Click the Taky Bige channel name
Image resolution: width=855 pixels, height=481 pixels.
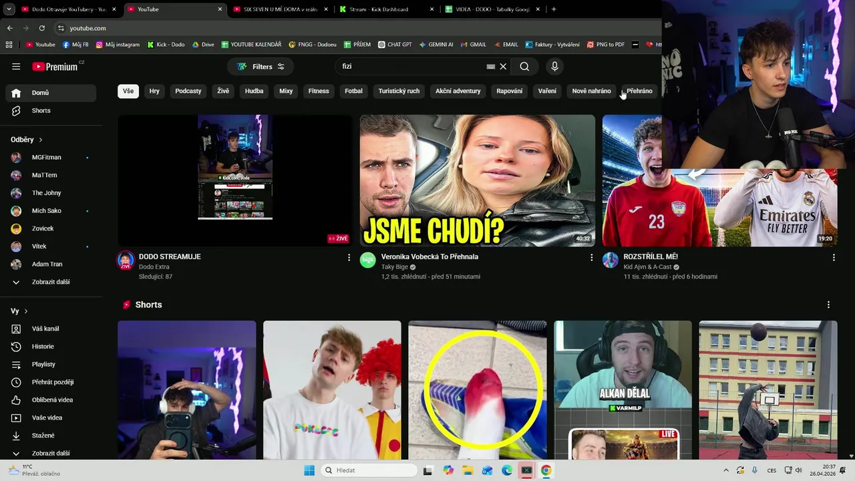[x=394, y=267]
